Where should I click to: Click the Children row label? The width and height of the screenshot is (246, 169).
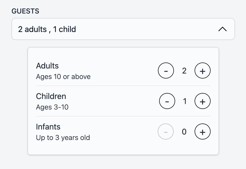tap(51, 96)
